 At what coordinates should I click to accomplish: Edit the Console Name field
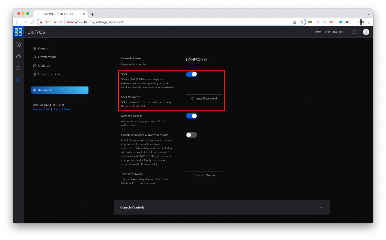pos(225,59)
